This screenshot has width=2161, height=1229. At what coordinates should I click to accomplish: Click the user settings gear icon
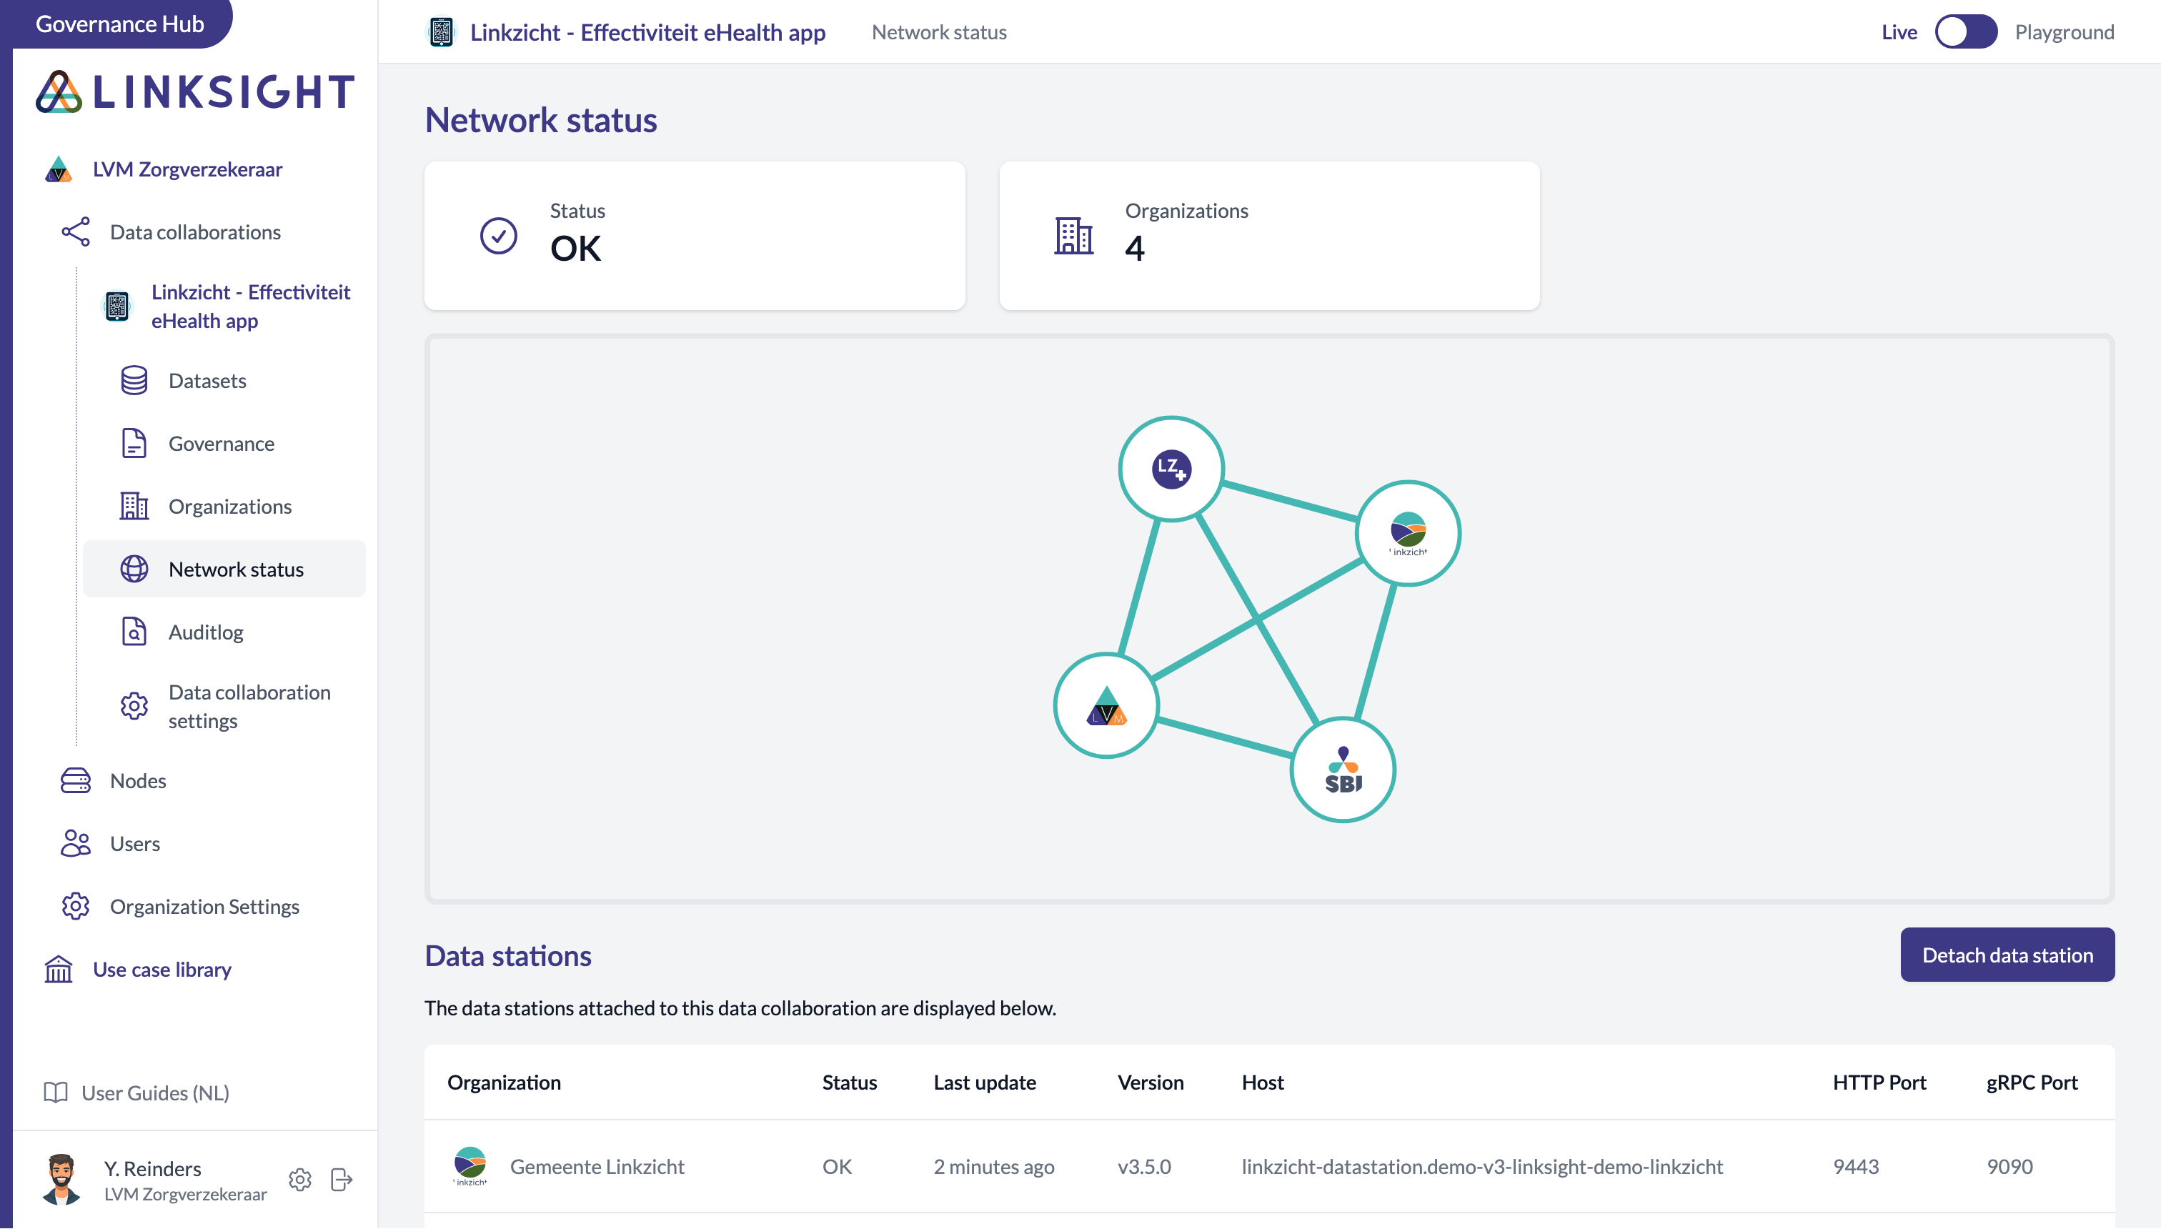(x=299, y=1179)
